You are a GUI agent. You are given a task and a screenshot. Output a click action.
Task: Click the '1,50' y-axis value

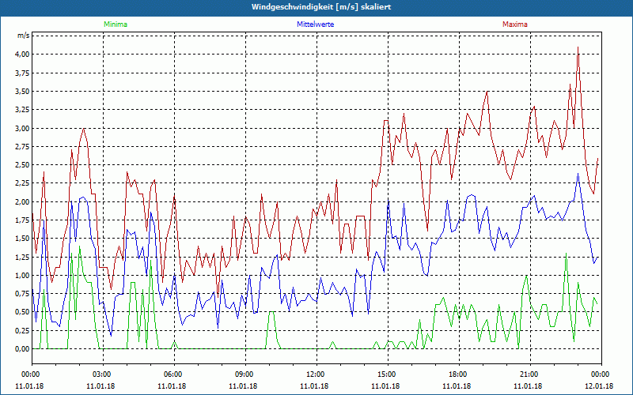pyautogui.click(x=22, y=239)
